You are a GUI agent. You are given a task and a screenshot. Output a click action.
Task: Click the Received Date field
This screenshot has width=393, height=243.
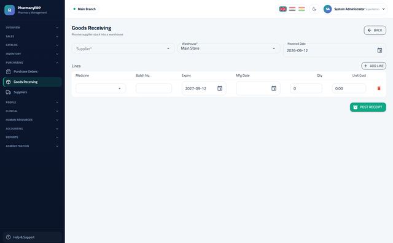pyautogui.click(x=335, y=50)
